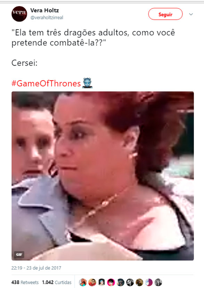Open second liker avatar, in the red shirt
The width and height of the screenshot is (204, 288).
(x=92, y=282)
